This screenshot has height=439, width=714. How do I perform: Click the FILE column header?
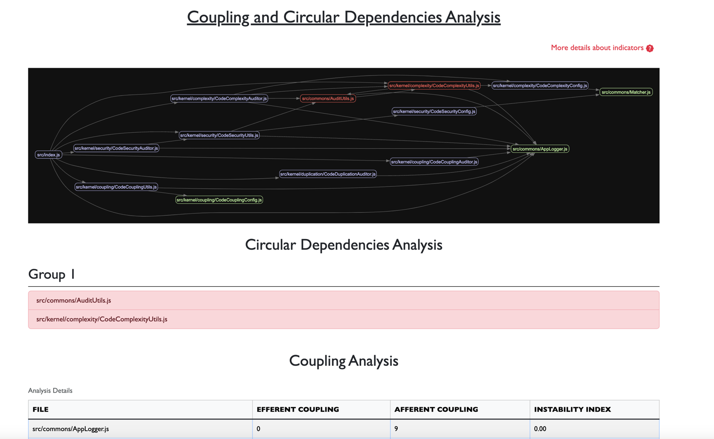pos(140,409)
